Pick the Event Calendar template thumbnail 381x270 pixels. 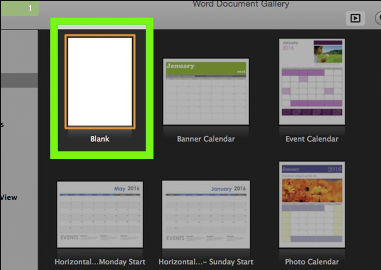click(312, 82)
